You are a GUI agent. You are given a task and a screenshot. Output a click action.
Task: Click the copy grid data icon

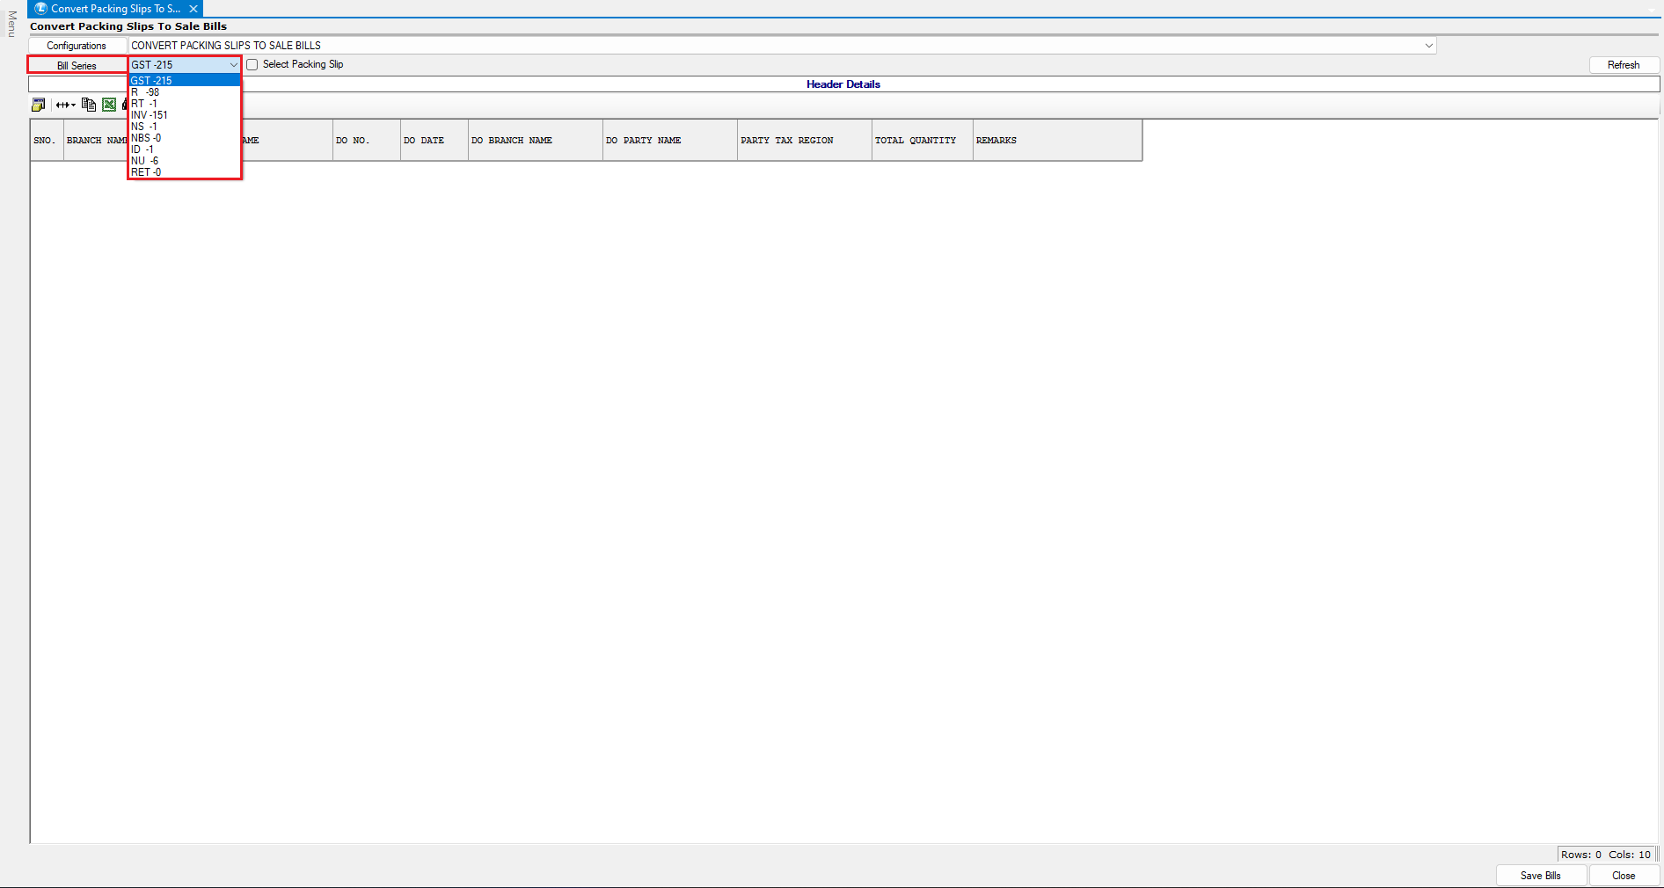point(88,105)
